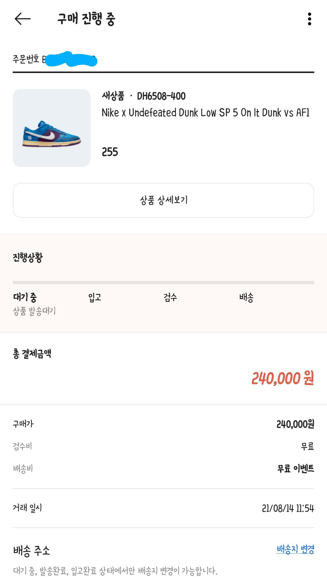Select the 배송 progress step

click(x=246, y=297)
